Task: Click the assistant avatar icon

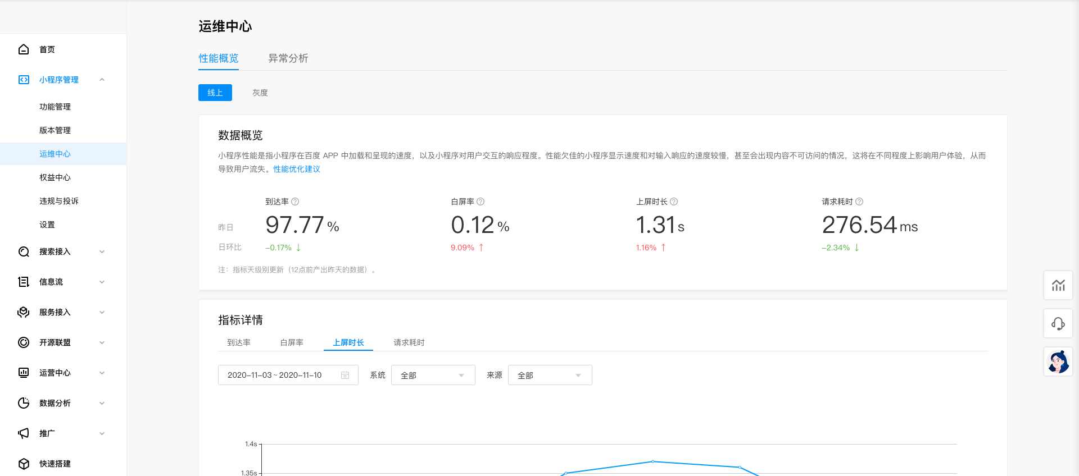Action: pos(1058,361)
